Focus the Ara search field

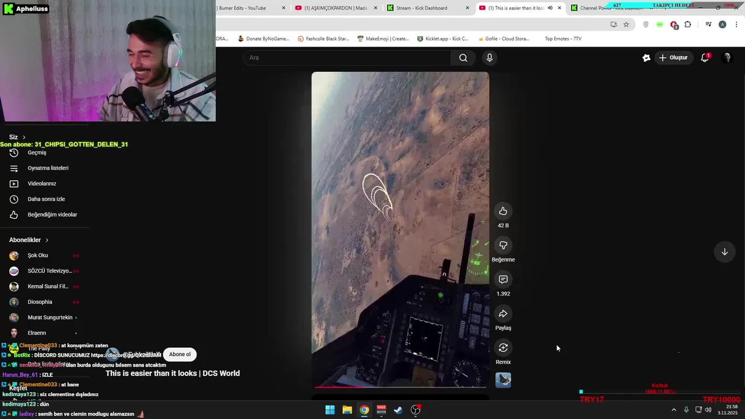pos(347,58)
